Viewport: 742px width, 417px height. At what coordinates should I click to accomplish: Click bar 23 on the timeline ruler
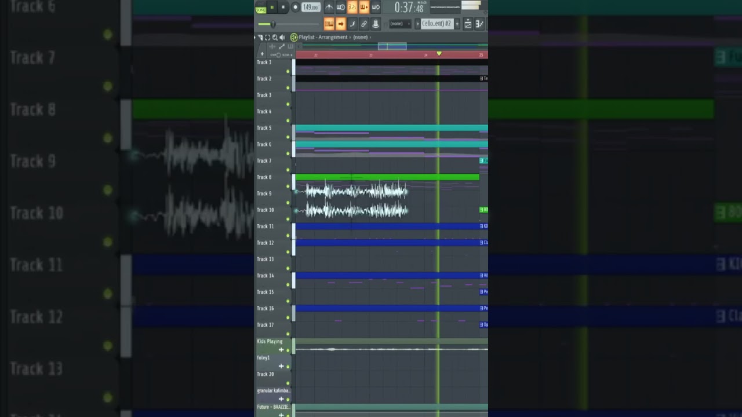coord(371,55)
